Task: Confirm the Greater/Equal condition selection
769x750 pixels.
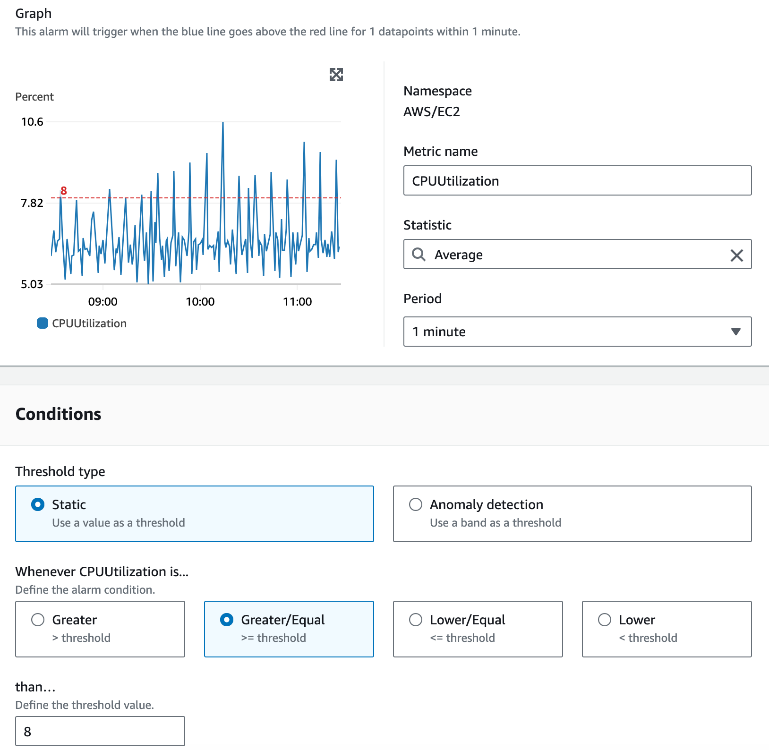Action: (x=227, y=620)
